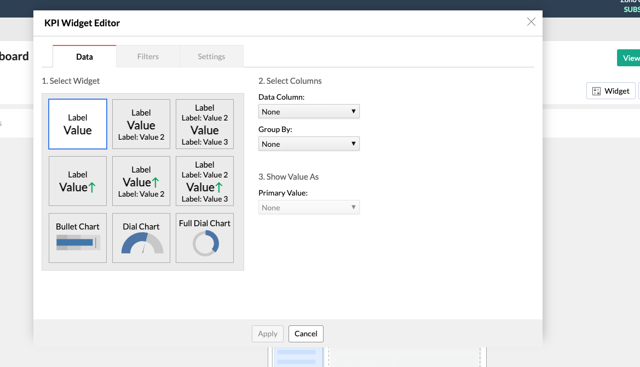Screen dimensions: 640x367
Task: Close the KPI Widget Editor dialog
Action: tap(531, 22)
